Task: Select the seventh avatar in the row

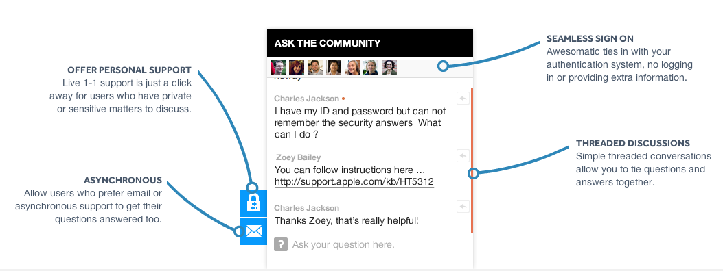Action: click(389, 67)
